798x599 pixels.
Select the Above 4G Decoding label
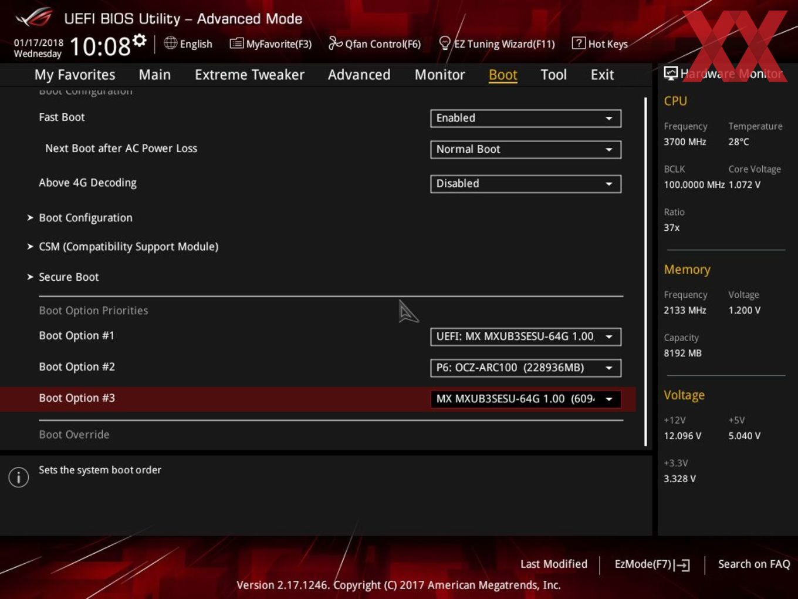87,183
